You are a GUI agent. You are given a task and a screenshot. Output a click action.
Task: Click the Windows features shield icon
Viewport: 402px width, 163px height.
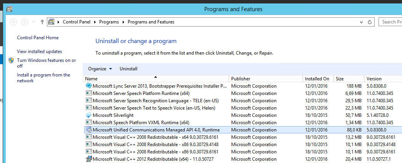click(11, 61)
